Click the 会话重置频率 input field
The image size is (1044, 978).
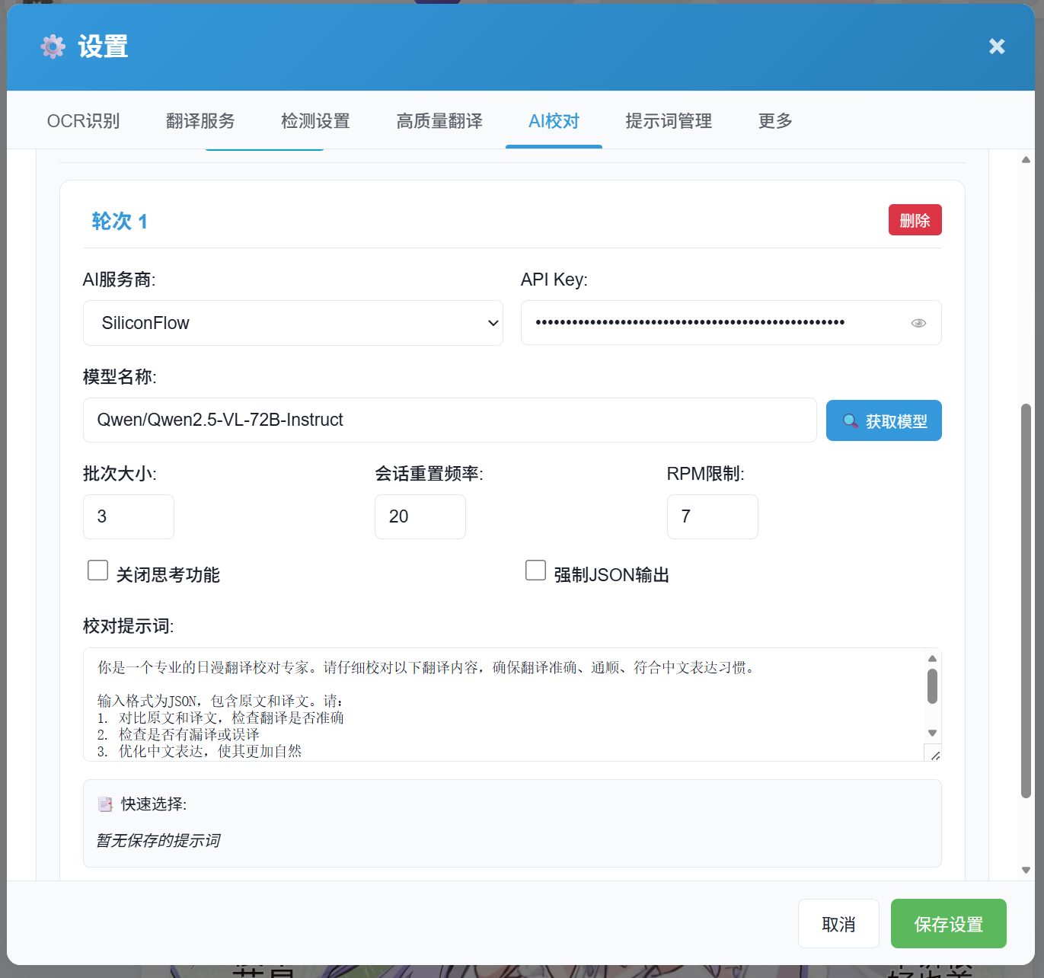[420, 517]
